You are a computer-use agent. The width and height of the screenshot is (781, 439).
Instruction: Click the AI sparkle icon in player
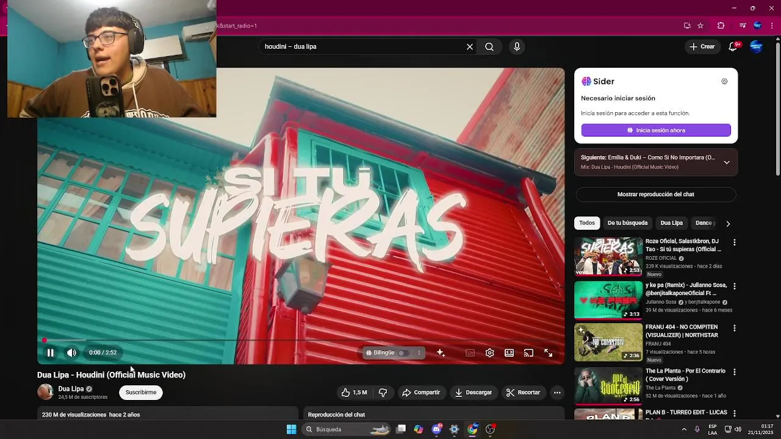(x=441, y=352)
